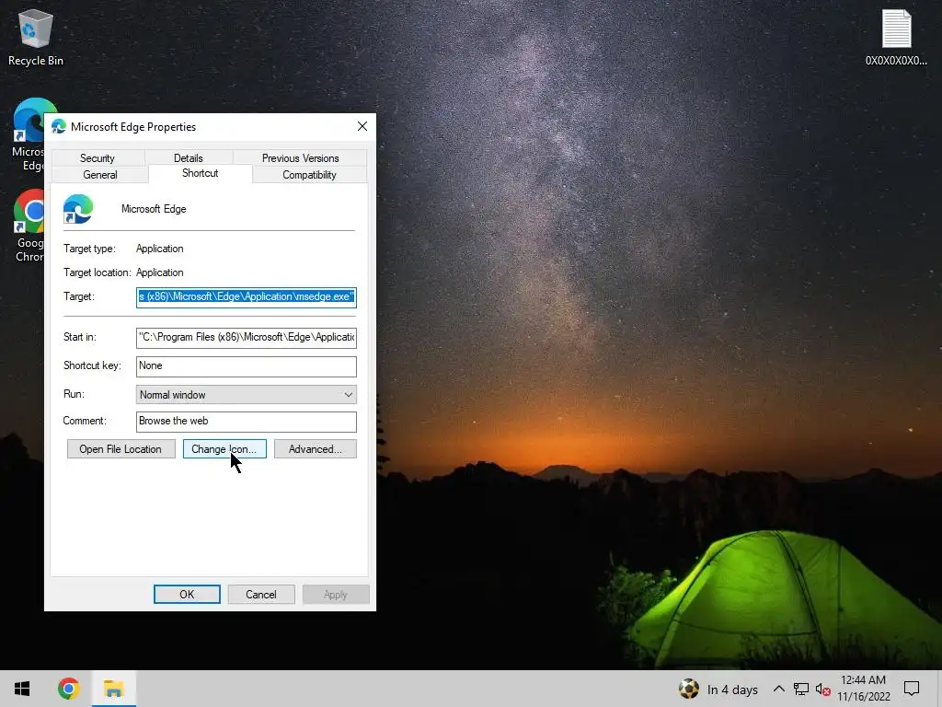Click the Change Icon button

coord(224,449)
